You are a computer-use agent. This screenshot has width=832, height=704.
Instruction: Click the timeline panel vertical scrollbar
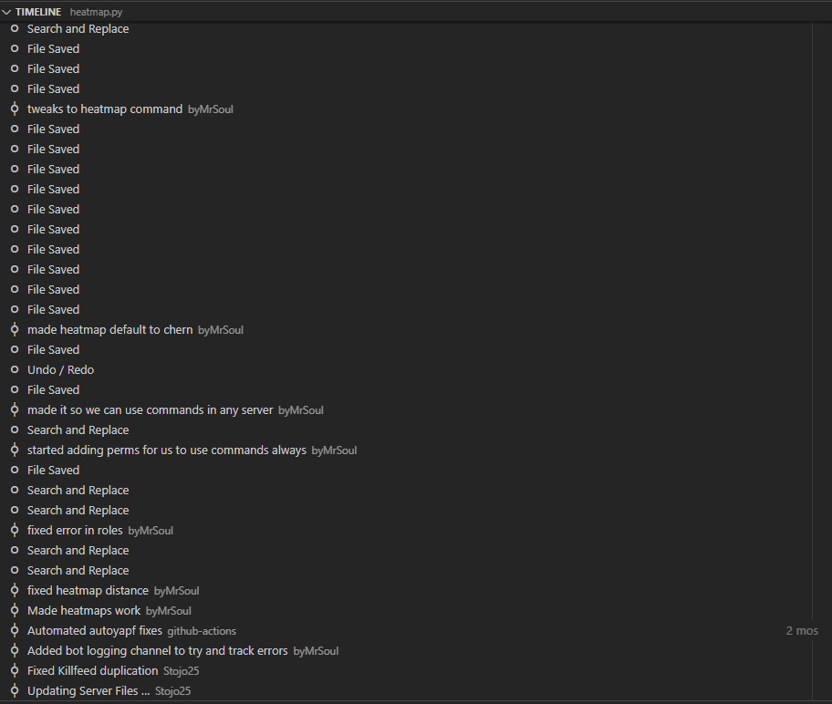click(822, 361)
